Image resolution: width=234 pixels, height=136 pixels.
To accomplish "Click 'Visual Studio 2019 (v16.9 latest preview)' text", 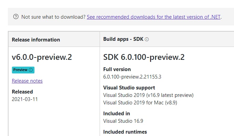I will (x=148, y=95).
